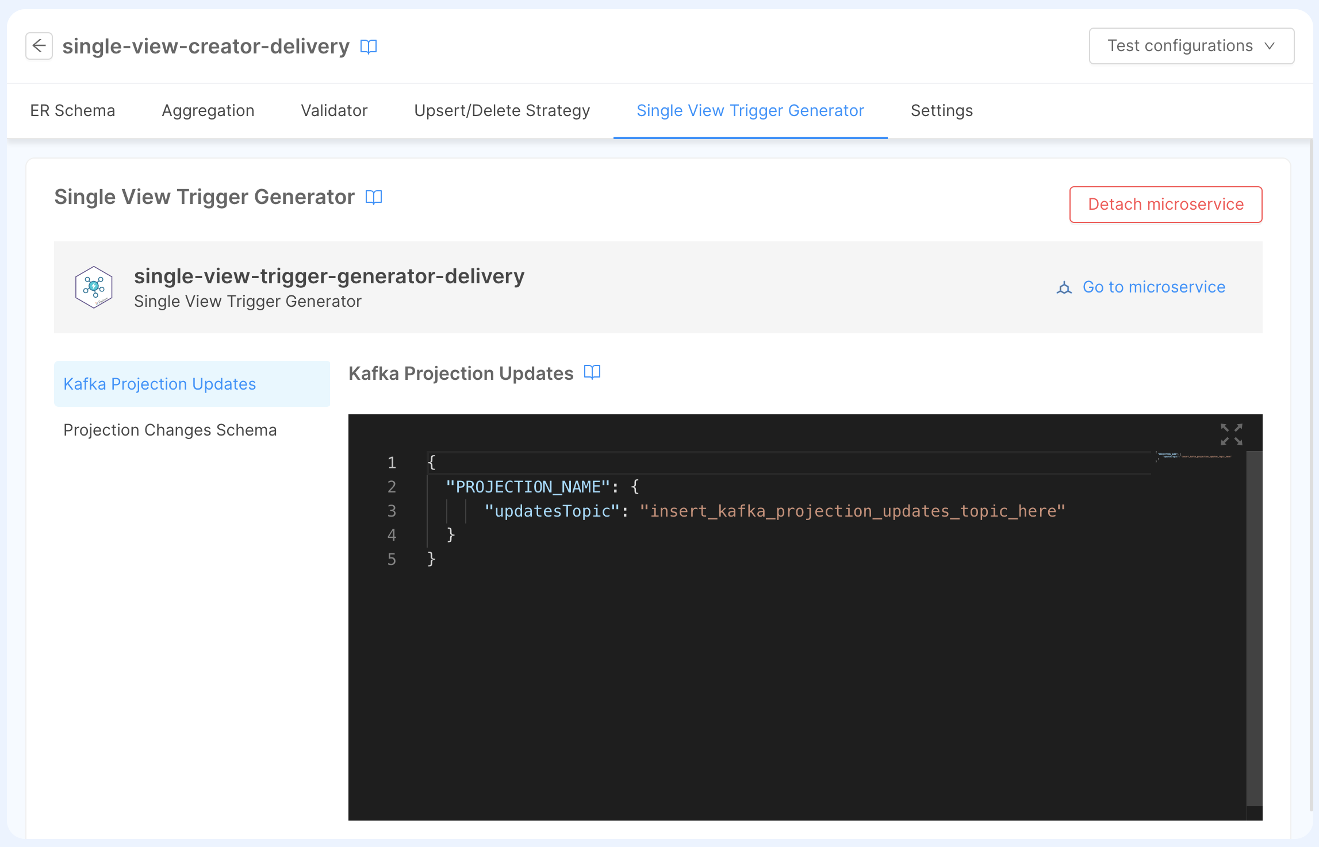Open the Settings tab
The width and height of the screenshot is (1319, 847).
pyautogui.click(x=941, y=110)
